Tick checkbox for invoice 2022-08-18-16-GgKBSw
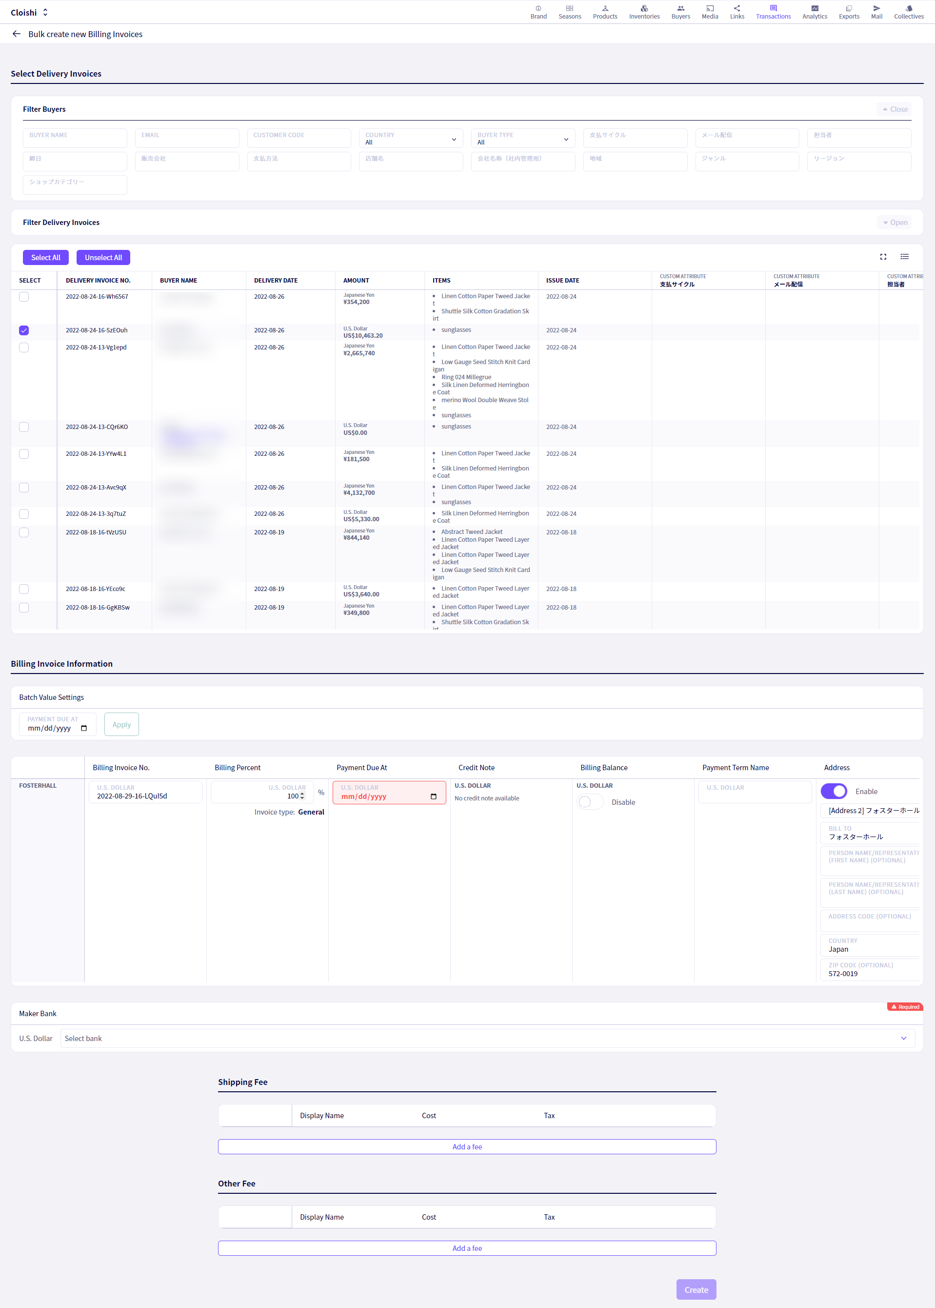The image size is (935, 1308). coord(23,607)
